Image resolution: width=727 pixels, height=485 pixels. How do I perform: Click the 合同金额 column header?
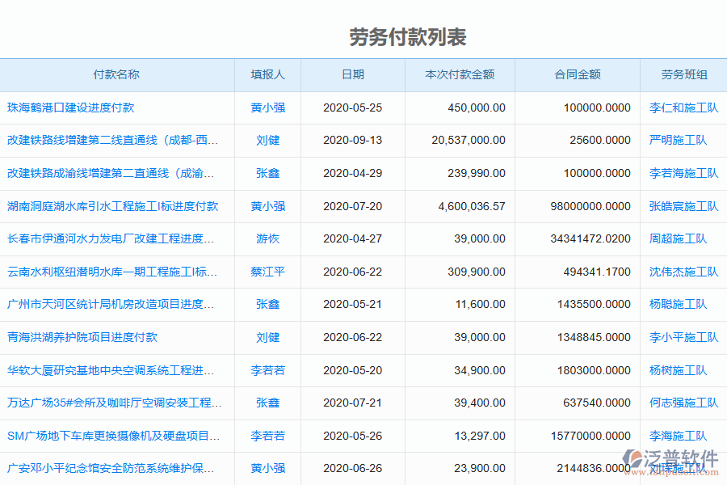577,74
